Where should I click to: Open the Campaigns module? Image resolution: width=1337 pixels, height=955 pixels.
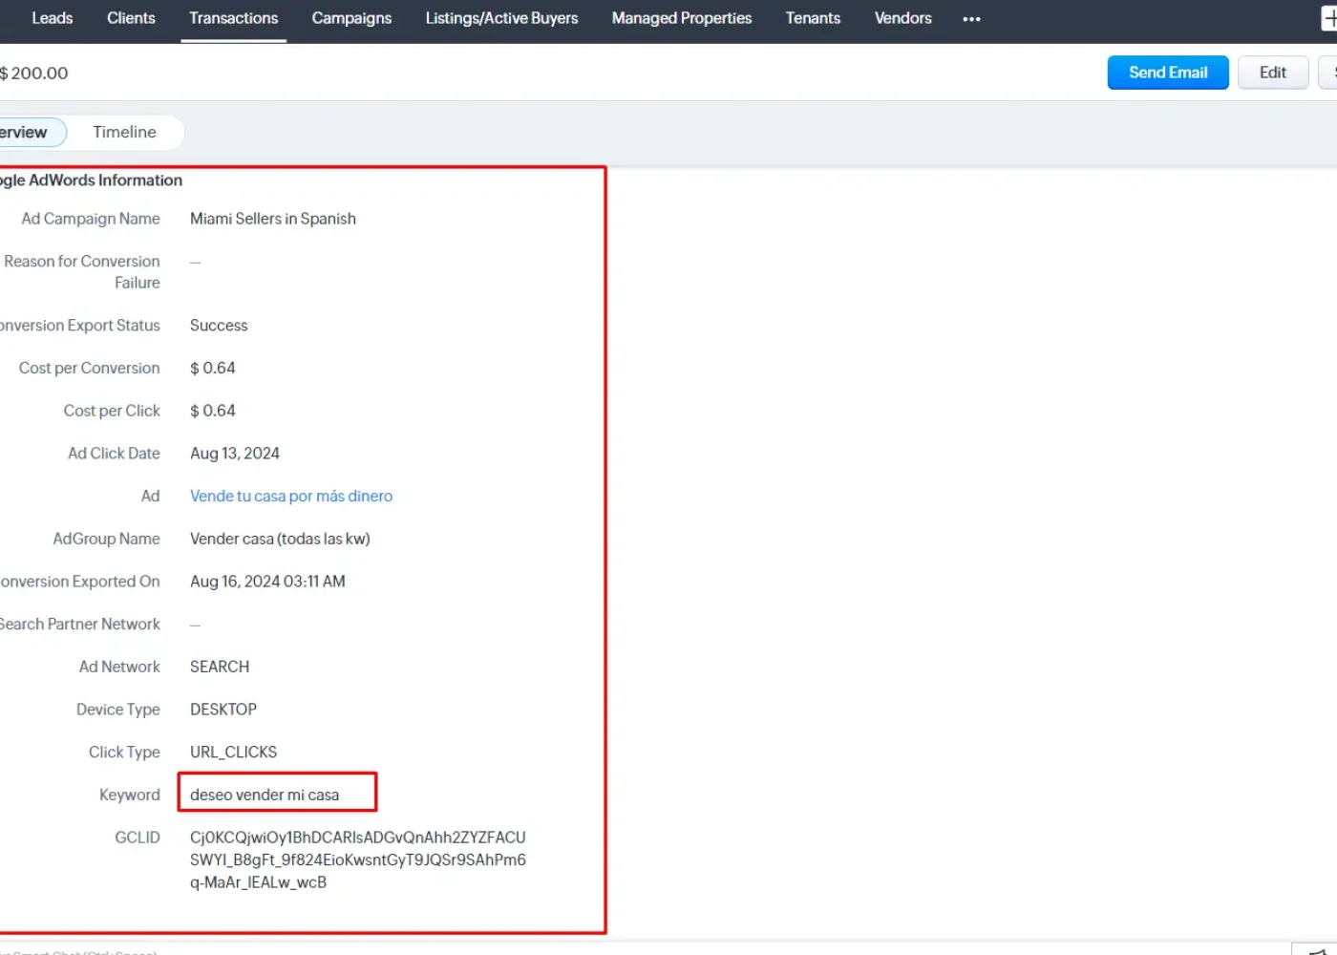coord(351,18)
